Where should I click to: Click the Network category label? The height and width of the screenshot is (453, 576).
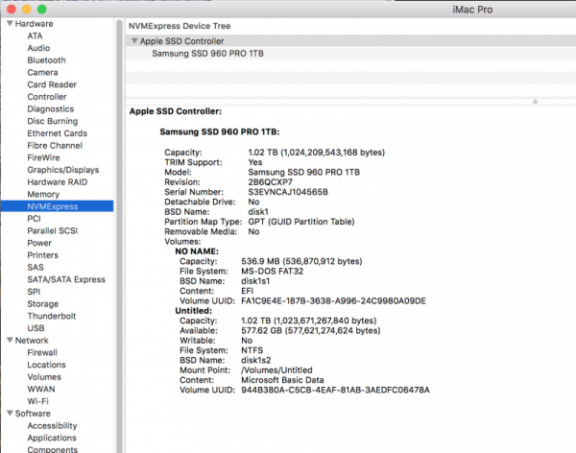click(32, 341)
